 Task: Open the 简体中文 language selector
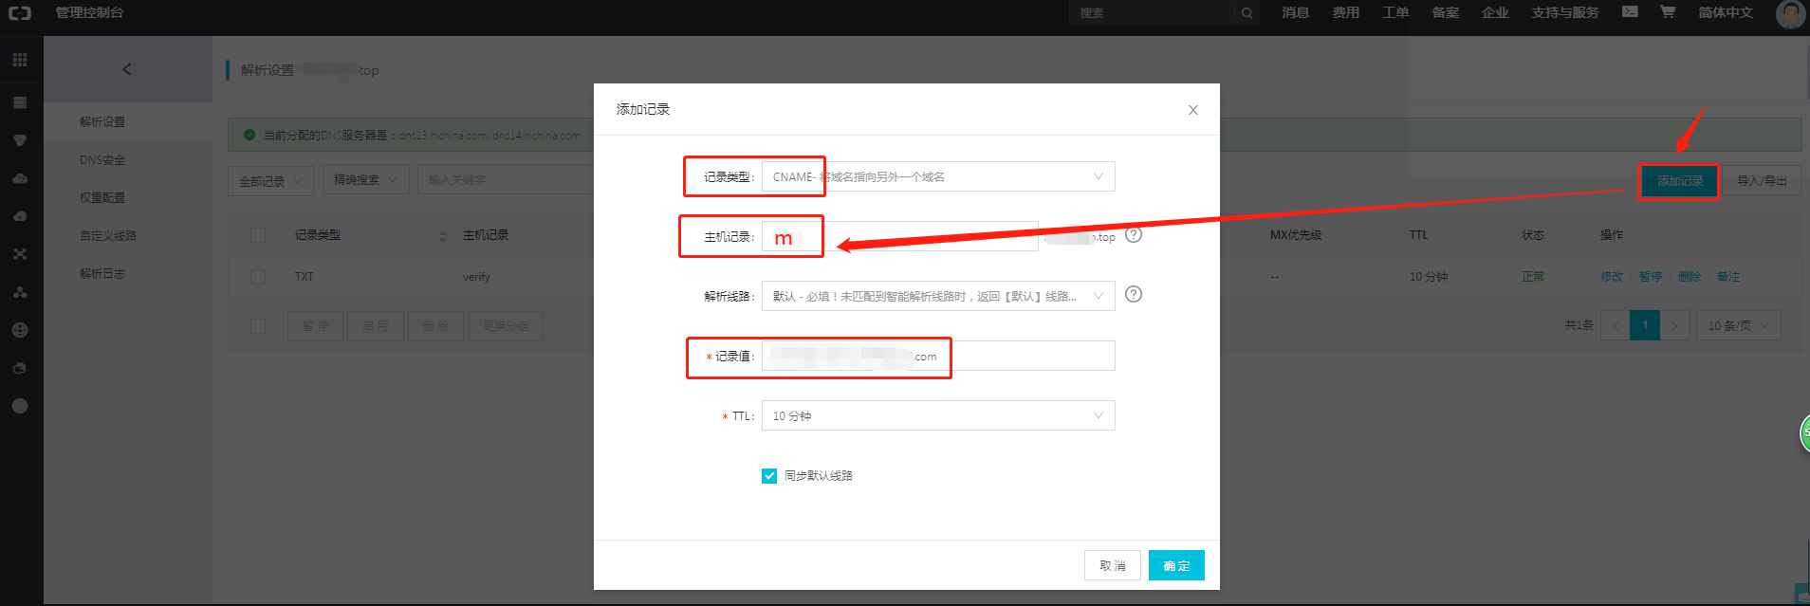point(1725,12)
